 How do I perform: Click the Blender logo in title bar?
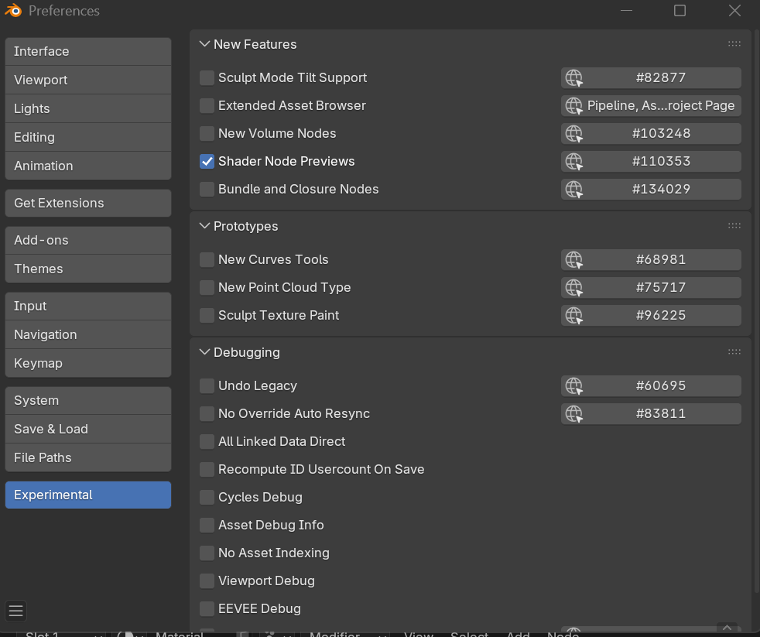13,10
